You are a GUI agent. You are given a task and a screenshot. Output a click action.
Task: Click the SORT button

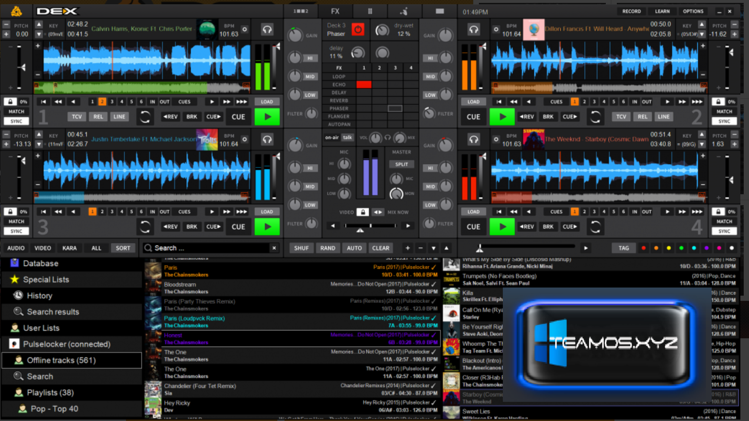pyautogui.click(x=123, y=248)
